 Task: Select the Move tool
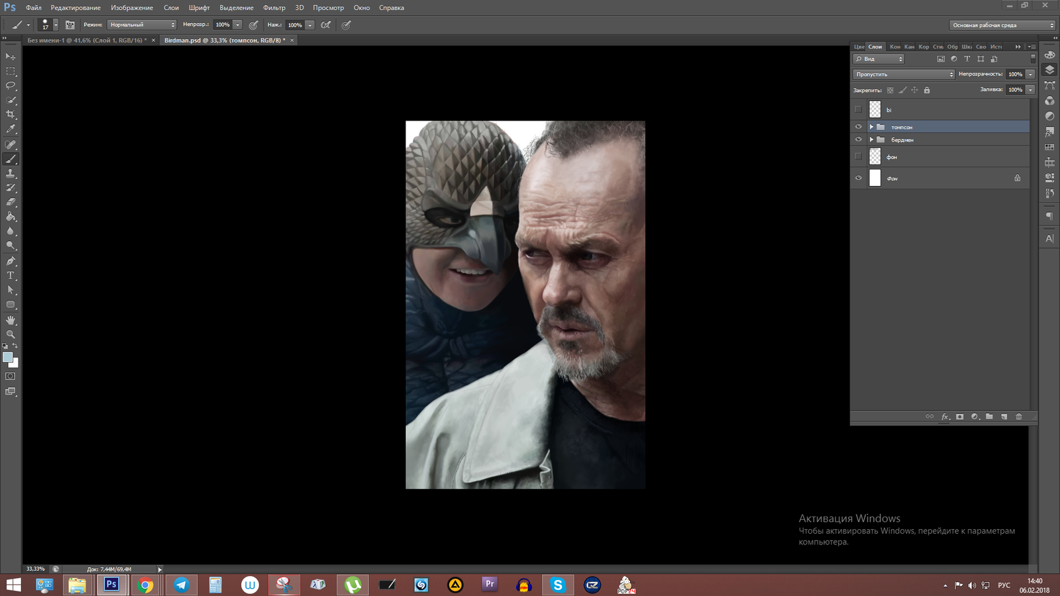point(11,56)
